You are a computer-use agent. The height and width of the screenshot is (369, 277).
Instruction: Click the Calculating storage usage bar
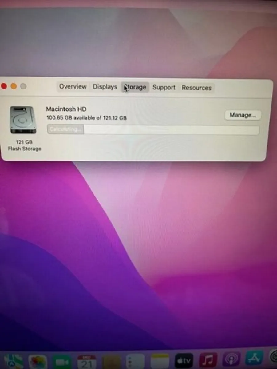click(x=154, y=129)
